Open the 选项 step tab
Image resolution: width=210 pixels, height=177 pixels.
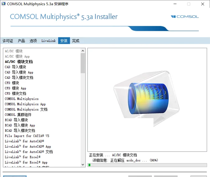(33, 41)
